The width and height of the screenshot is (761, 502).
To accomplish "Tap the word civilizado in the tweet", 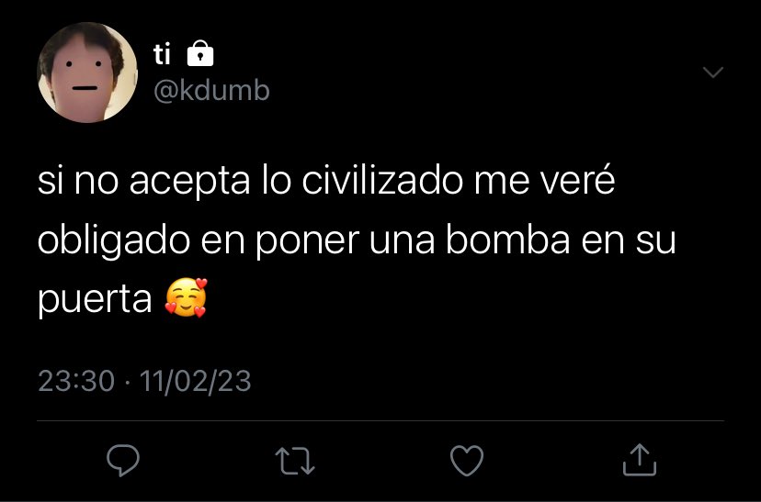I will coord(382,180).
